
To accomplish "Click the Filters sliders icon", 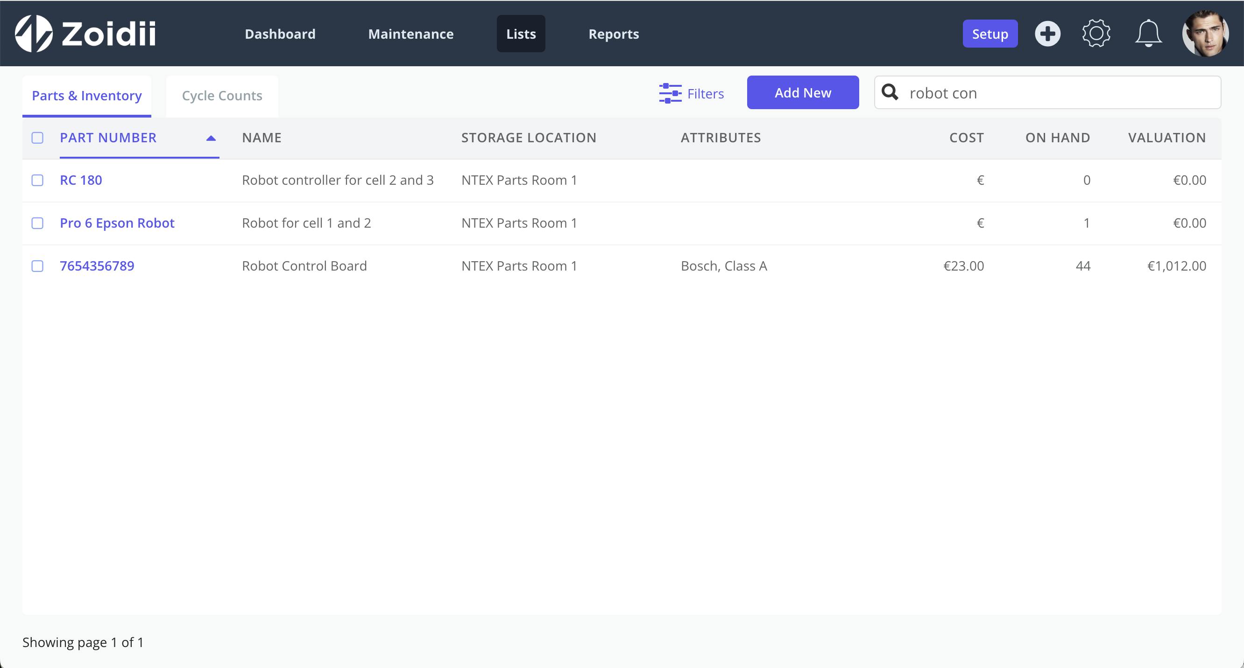I will pyautogui.click(x=670, y=93).
